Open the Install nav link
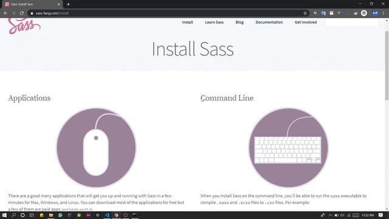Image resolution: width=389 pixels, height=219 pixels. pos(187,22)
